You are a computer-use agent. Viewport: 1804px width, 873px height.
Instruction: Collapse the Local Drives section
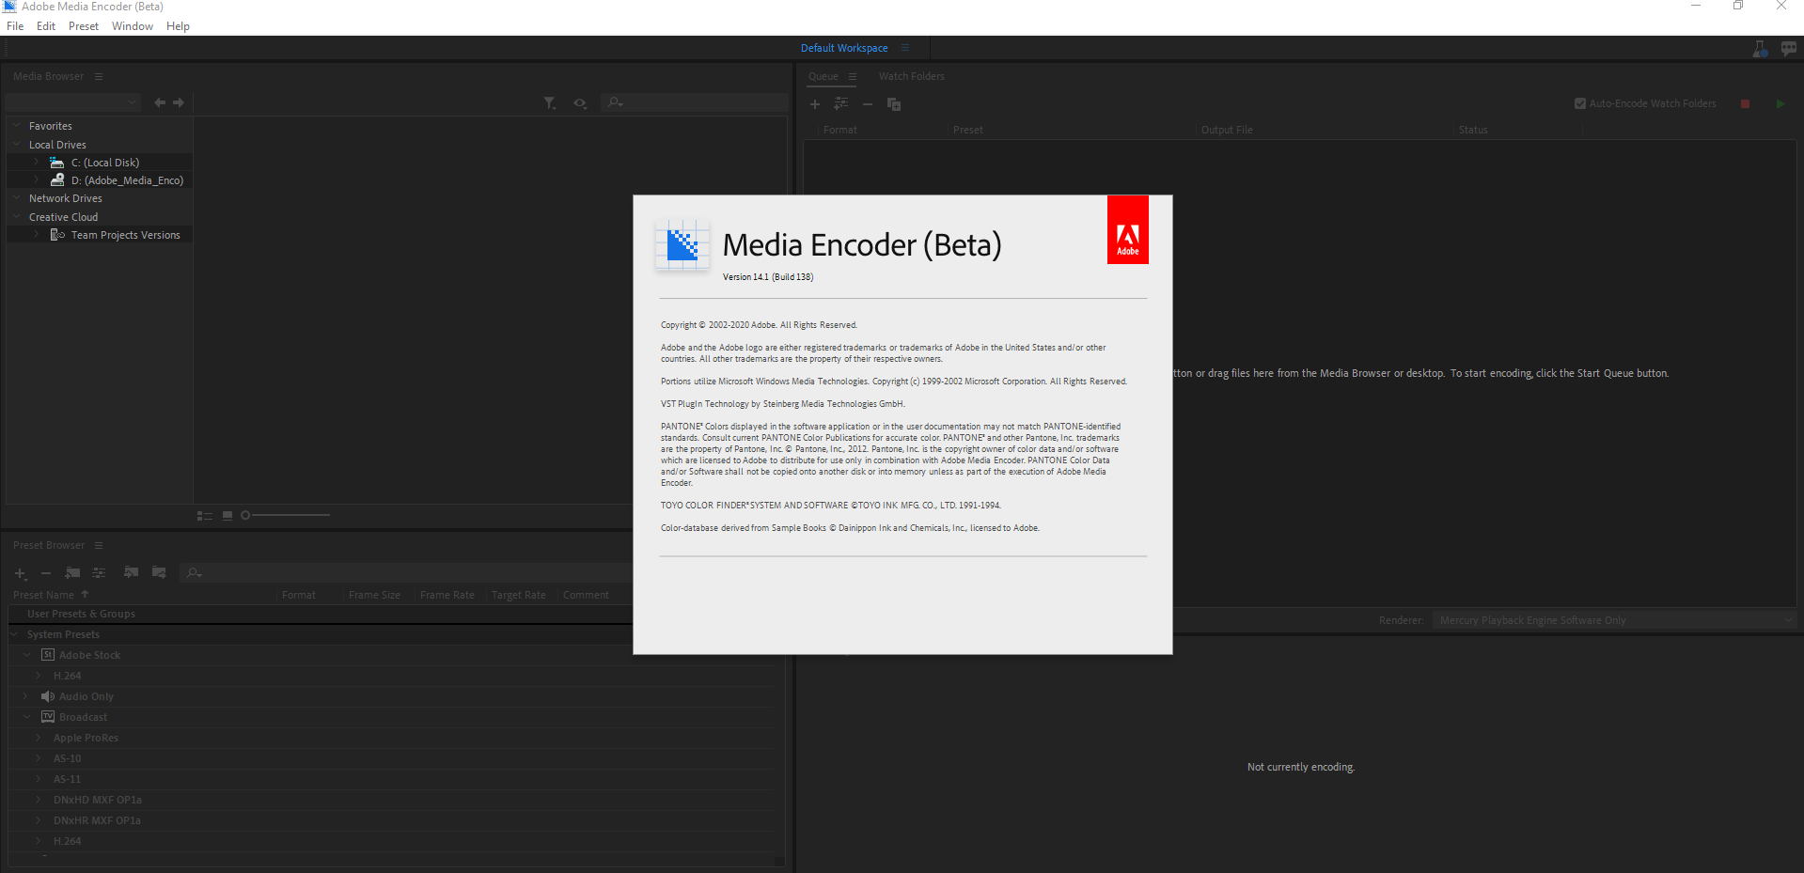pos(17,145)
